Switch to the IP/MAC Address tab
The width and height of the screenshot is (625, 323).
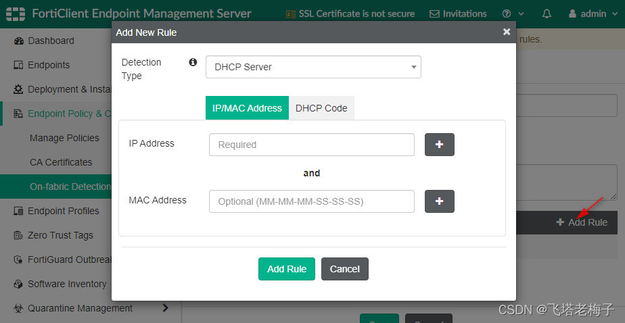[247, 108]
